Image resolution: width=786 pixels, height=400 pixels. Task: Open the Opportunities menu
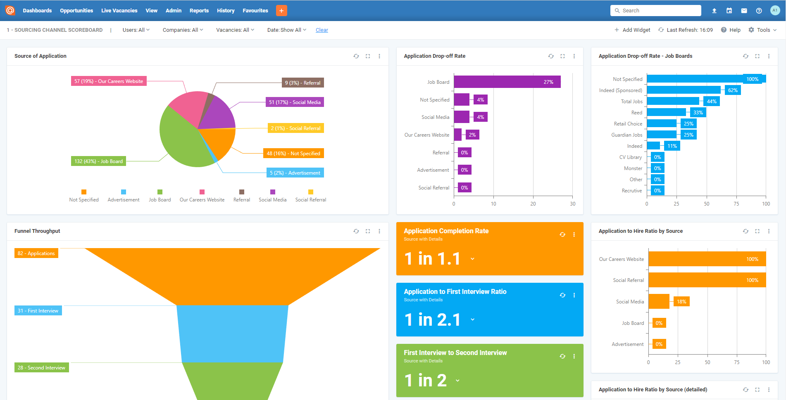coord(76,11)
